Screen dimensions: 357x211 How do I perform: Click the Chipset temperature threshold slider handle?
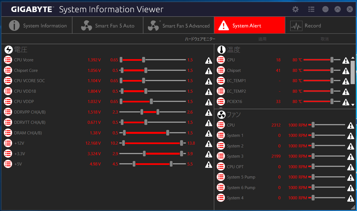(332, 70)
